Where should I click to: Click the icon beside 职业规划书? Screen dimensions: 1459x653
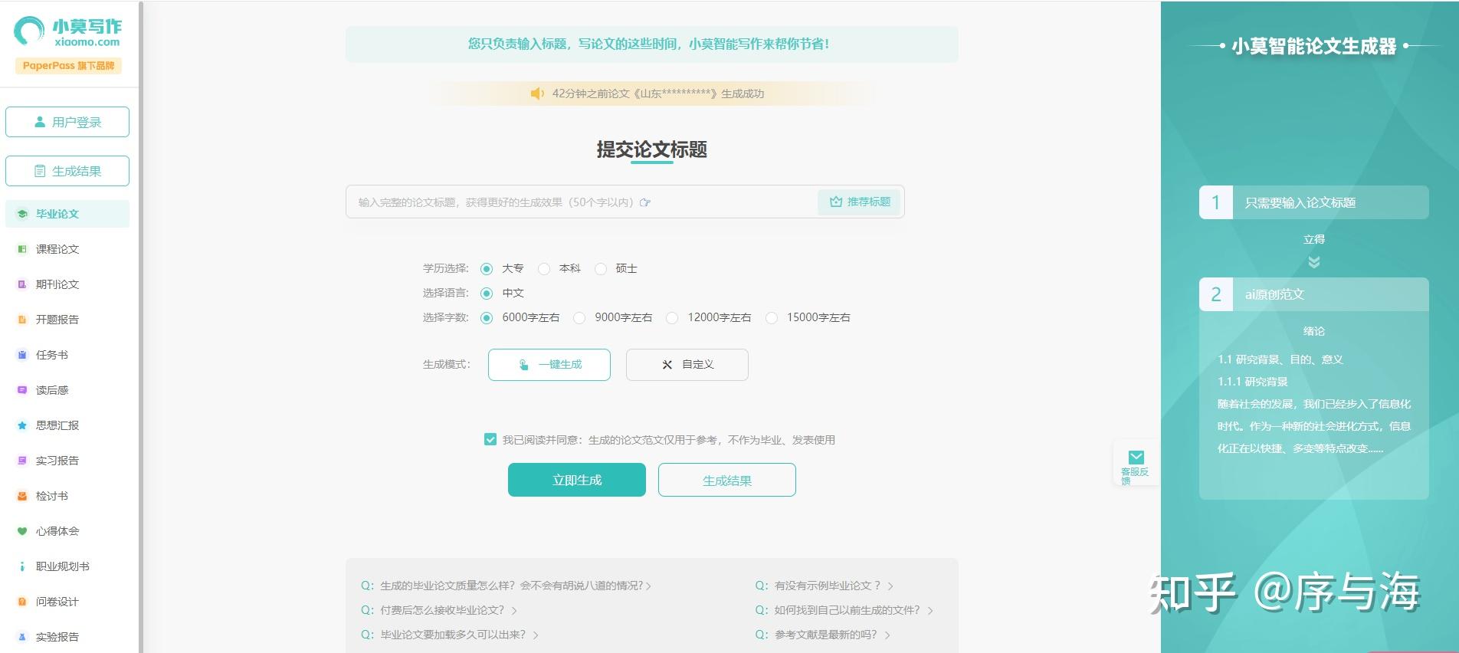point(22,566)
